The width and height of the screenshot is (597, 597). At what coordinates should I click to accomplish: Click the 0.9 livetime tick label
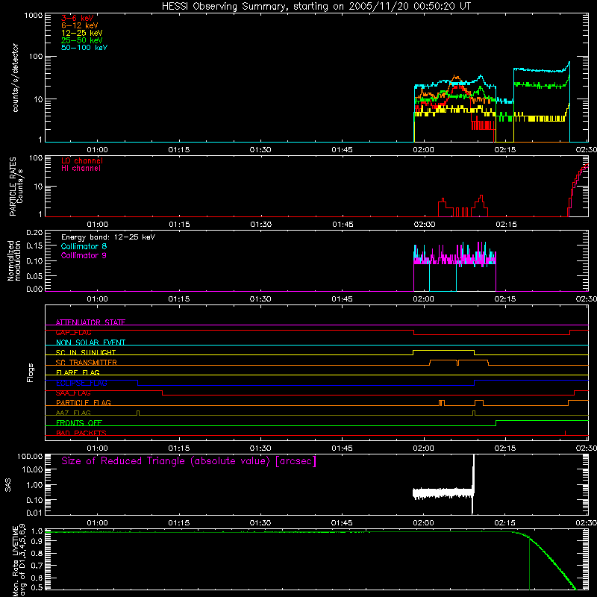tap(37, 542)
